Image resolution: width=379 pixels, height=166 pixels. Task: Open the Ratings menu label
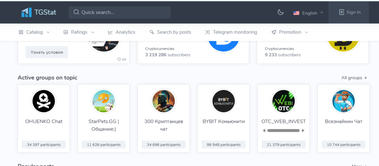click(x=79, y=32)
